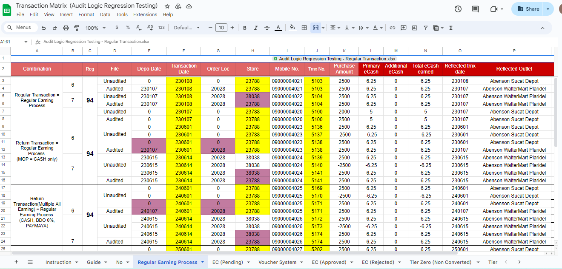
Task: Print the spreadsheet via printer icon
Action: 66,28
